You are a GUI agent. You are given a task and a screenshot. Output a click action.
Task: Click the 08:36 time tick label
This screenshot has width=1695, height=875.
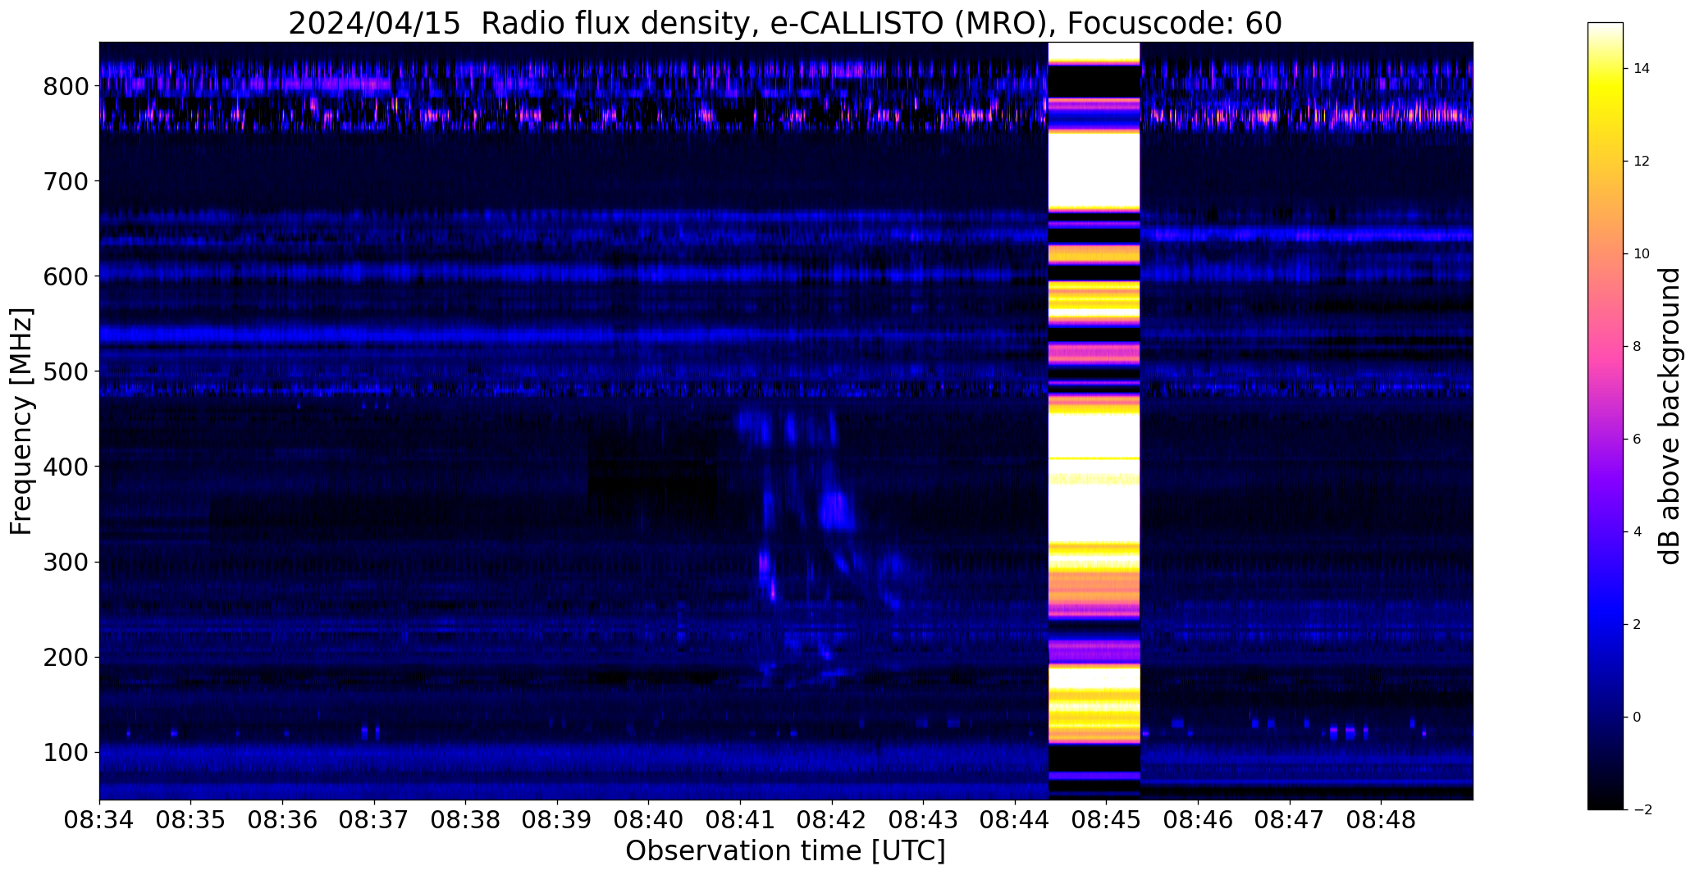click(x=283, y=820)
